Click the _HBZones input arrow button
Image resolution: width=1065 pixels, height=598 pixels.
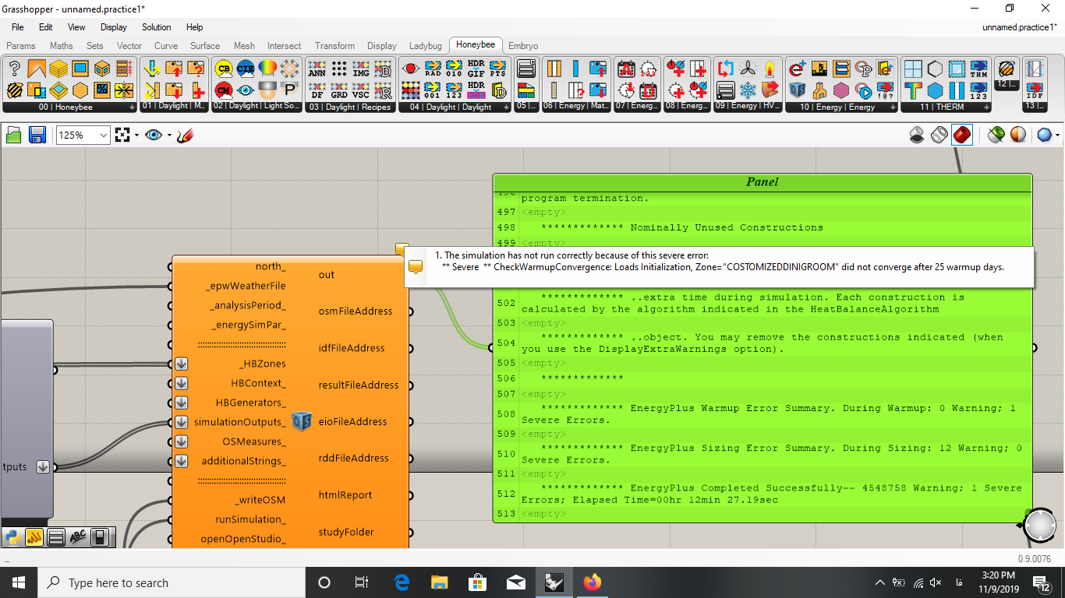click(181, 364)
